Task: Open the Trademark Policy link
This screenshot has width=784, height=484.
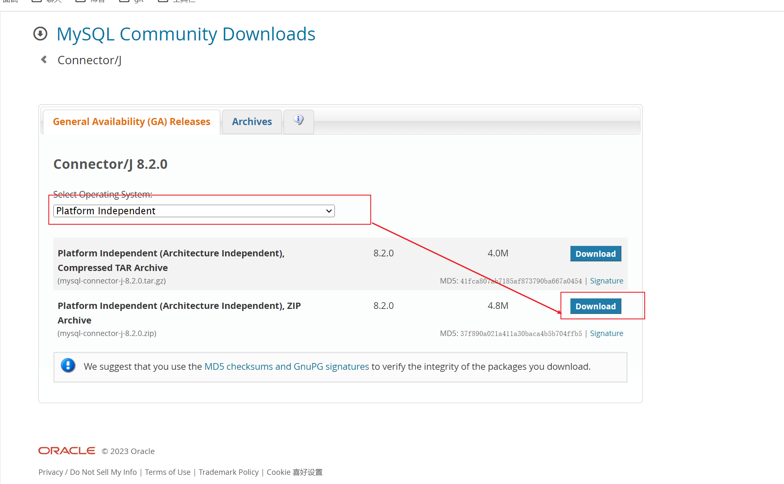Action: [x=229, y=472]
